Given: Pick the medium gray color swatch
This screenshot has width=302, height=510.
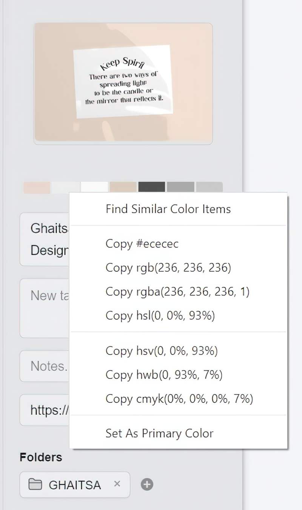Looking at the screenshot, I should 180,187.
